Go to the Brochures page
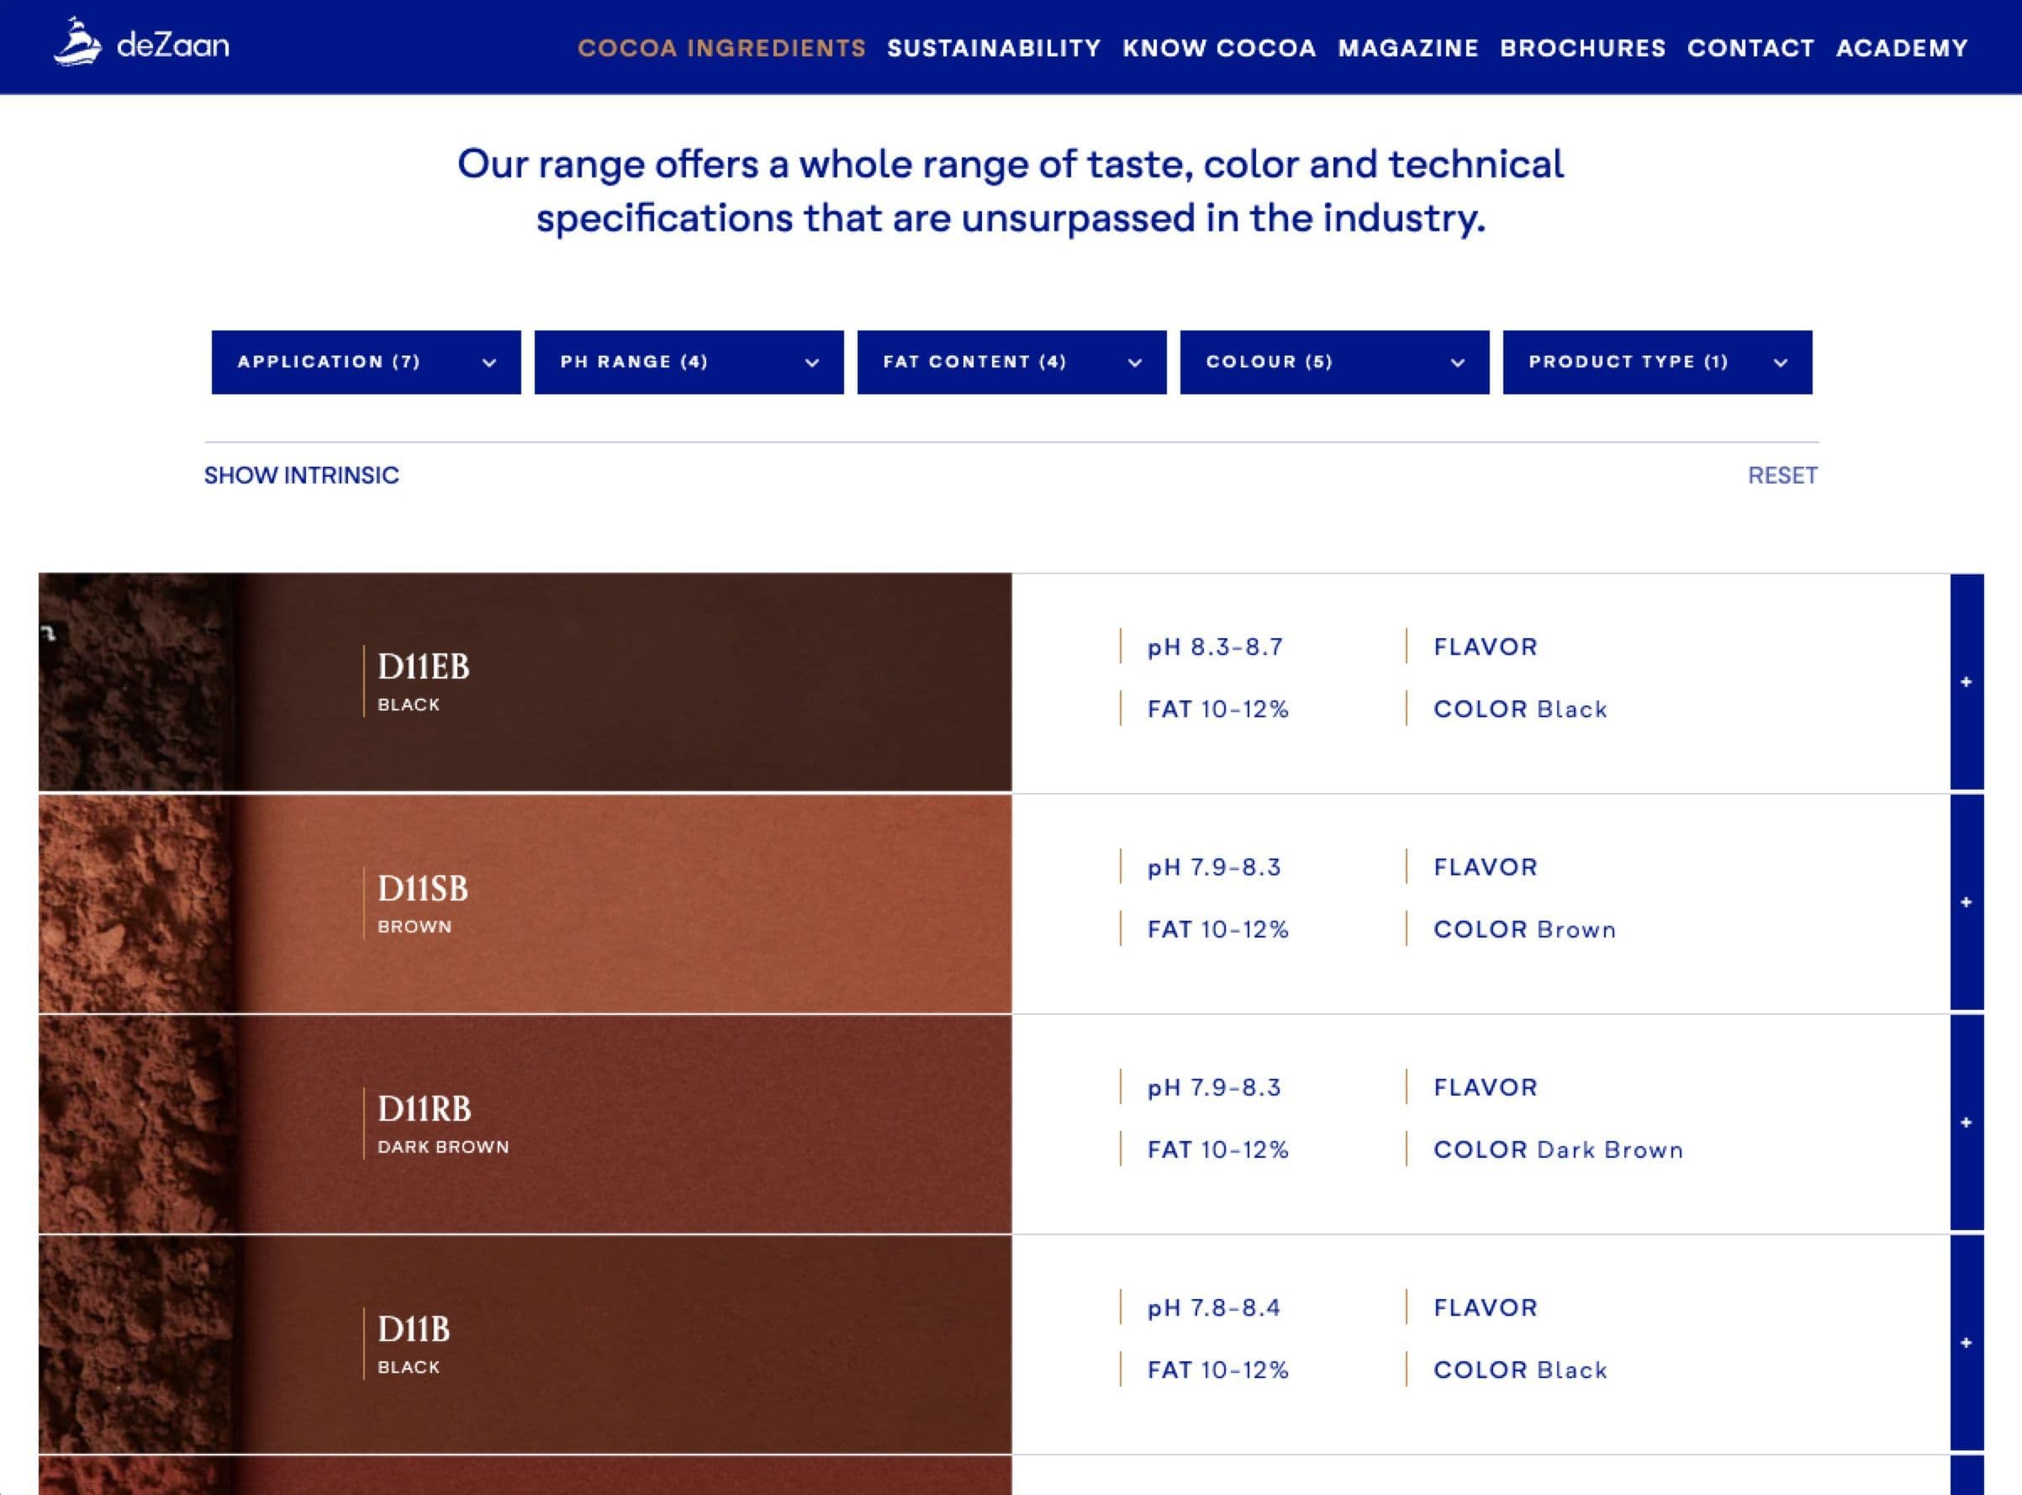The height and width of the screenshot is (1495, 2022). click(1582, 48)
